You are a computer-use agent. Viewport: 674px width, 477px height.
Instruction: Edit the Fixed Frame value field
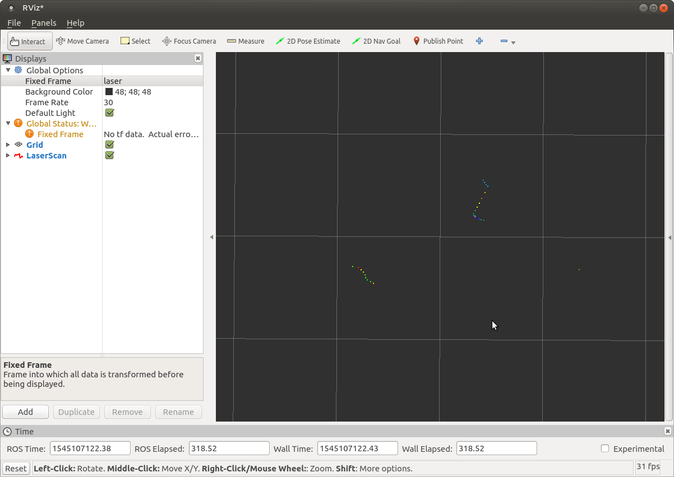140,81
